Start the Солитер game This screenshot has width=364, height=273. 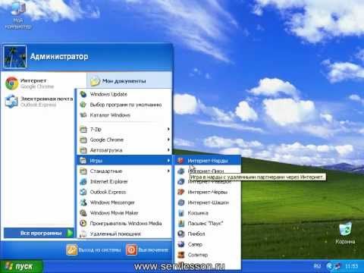pyautogui.click(x=208, y=255)
